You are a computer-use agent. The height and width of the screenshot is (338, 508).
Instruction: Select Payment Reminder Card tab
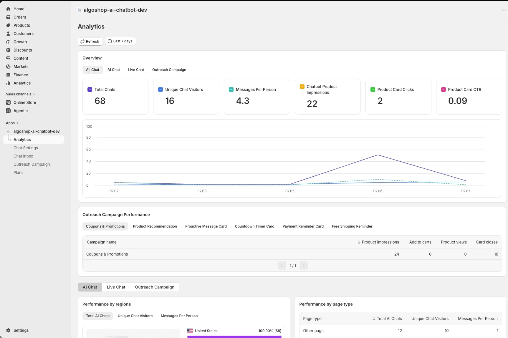click(303, 226)
